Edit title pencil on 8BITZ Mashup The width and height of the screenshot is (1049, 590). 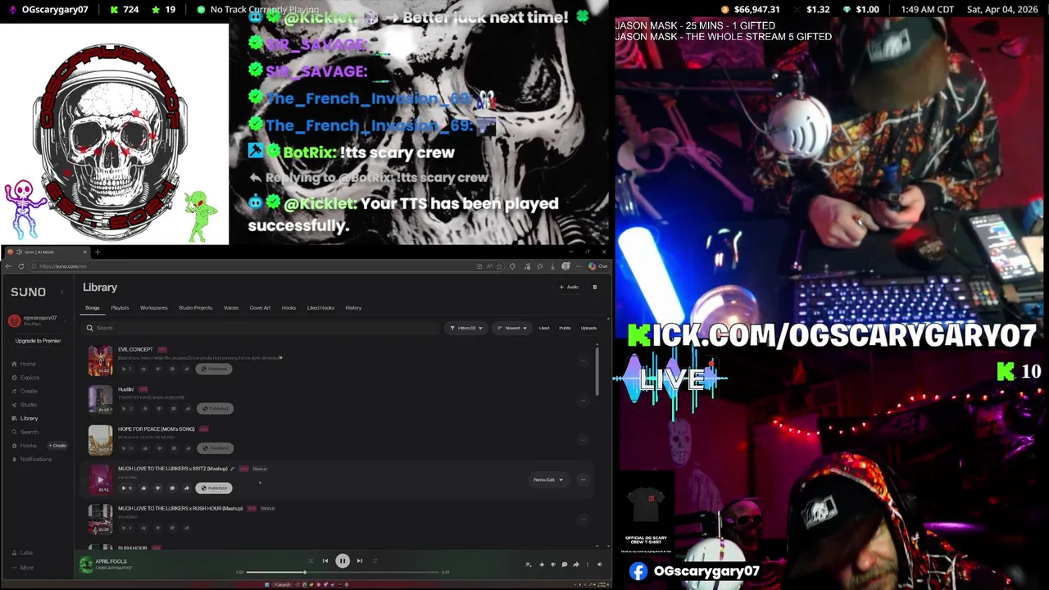pos(232,469)
